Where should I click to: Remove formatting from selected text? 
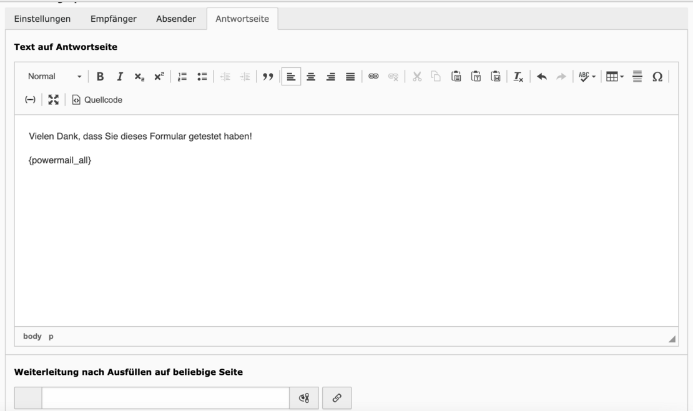(518, 77)
